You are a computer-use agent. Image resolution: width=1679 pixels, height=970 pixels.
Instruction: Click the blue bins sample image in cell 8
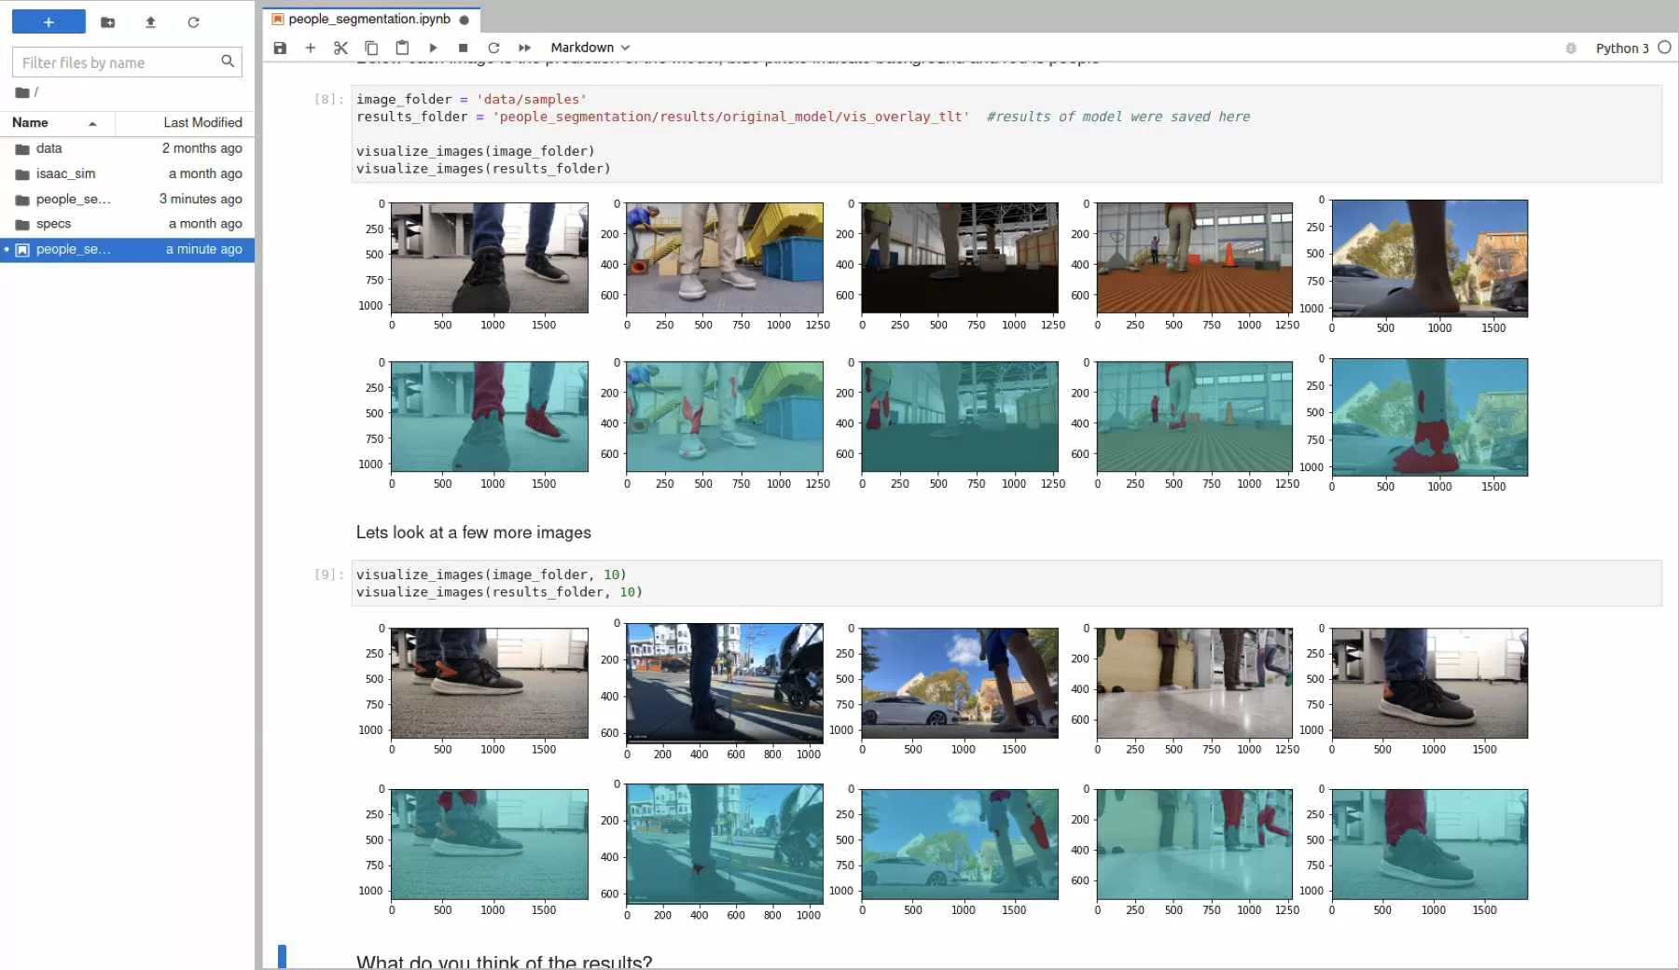point(725,257)
